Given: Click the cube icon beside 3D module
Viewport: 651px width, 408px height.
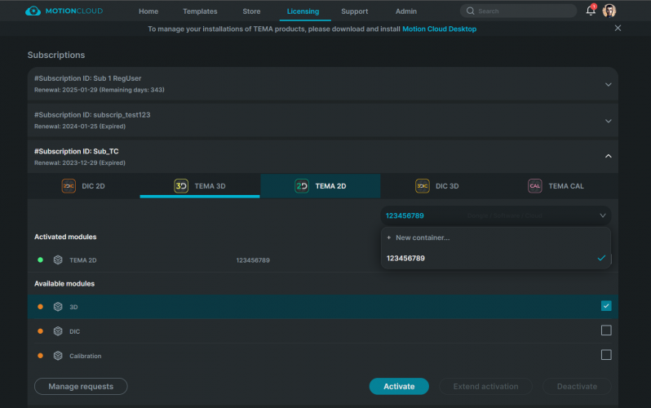Looking at the screenshot, I should tap(58, 307).
